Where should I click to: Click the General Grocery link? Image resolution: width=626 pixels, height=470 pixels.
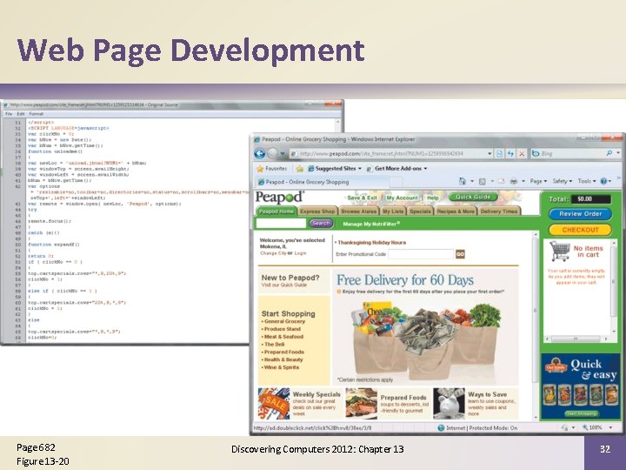click(284, 321)
